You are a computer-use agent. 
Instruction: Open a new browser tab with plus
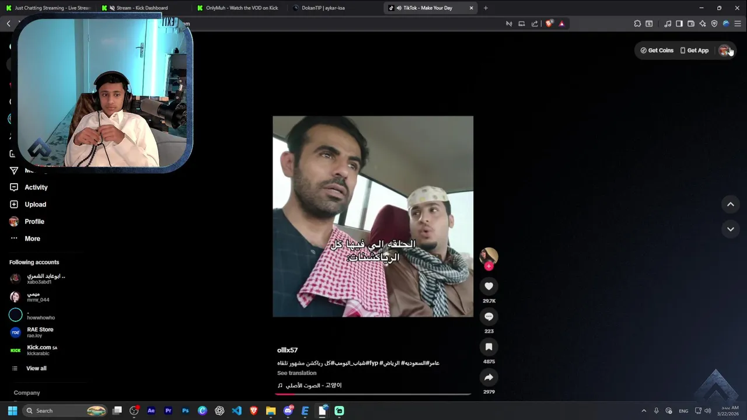(486, 8)
